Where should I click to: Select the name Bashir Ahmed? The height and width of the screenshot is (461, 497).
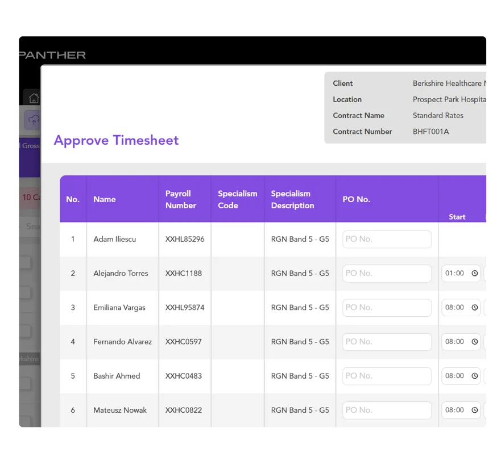pyautogui.click(x=117, y=376)
